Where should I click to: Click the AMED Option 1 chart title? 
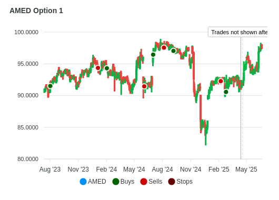point(36,11)
